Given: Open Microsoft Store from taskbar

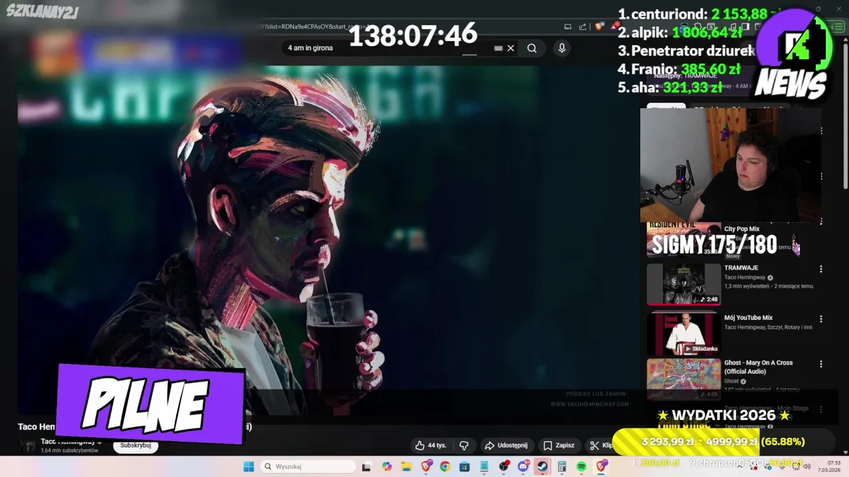Looking at the screenshot, I should tap(464, 466).
